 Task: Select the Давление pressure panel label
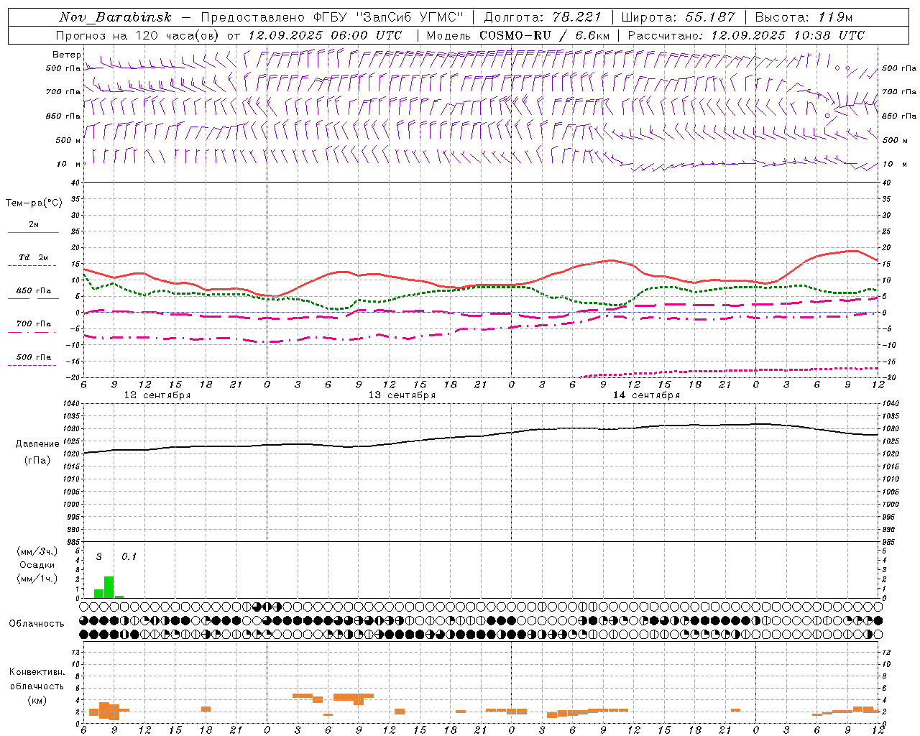37,444
